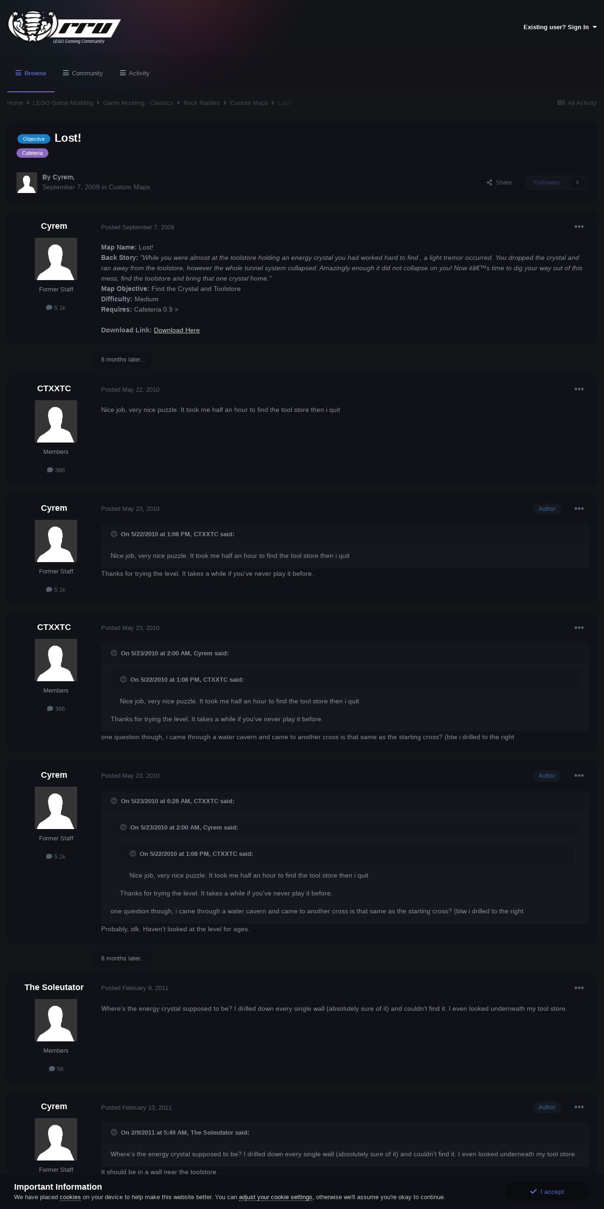Image resolution: width=604 pixels, height=1209 pixels.
Task: Go to Rock Raiders breadcrumb
Action: click(201, 103)
